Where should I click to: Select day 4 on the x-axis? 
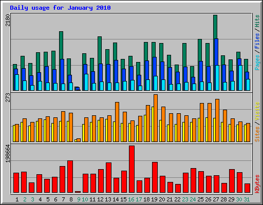40,199
